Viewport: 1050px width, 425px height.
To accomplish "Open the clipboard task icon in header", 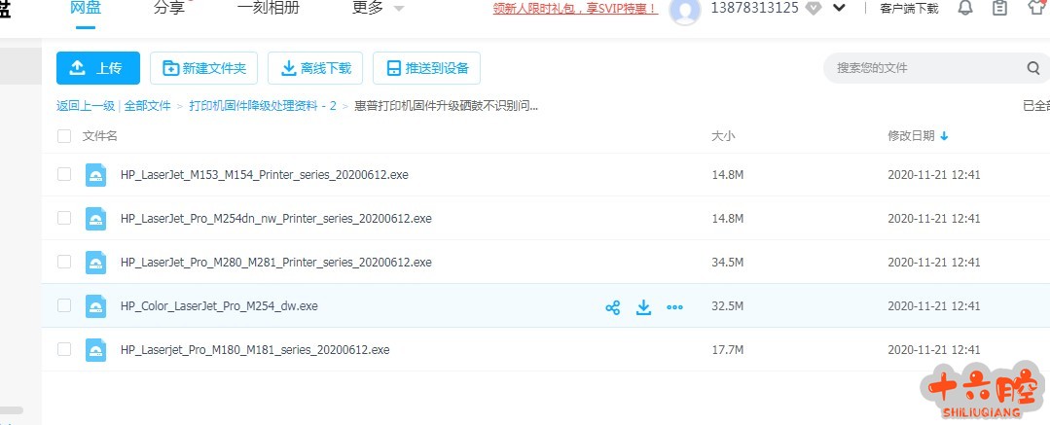I will [999, 8].
